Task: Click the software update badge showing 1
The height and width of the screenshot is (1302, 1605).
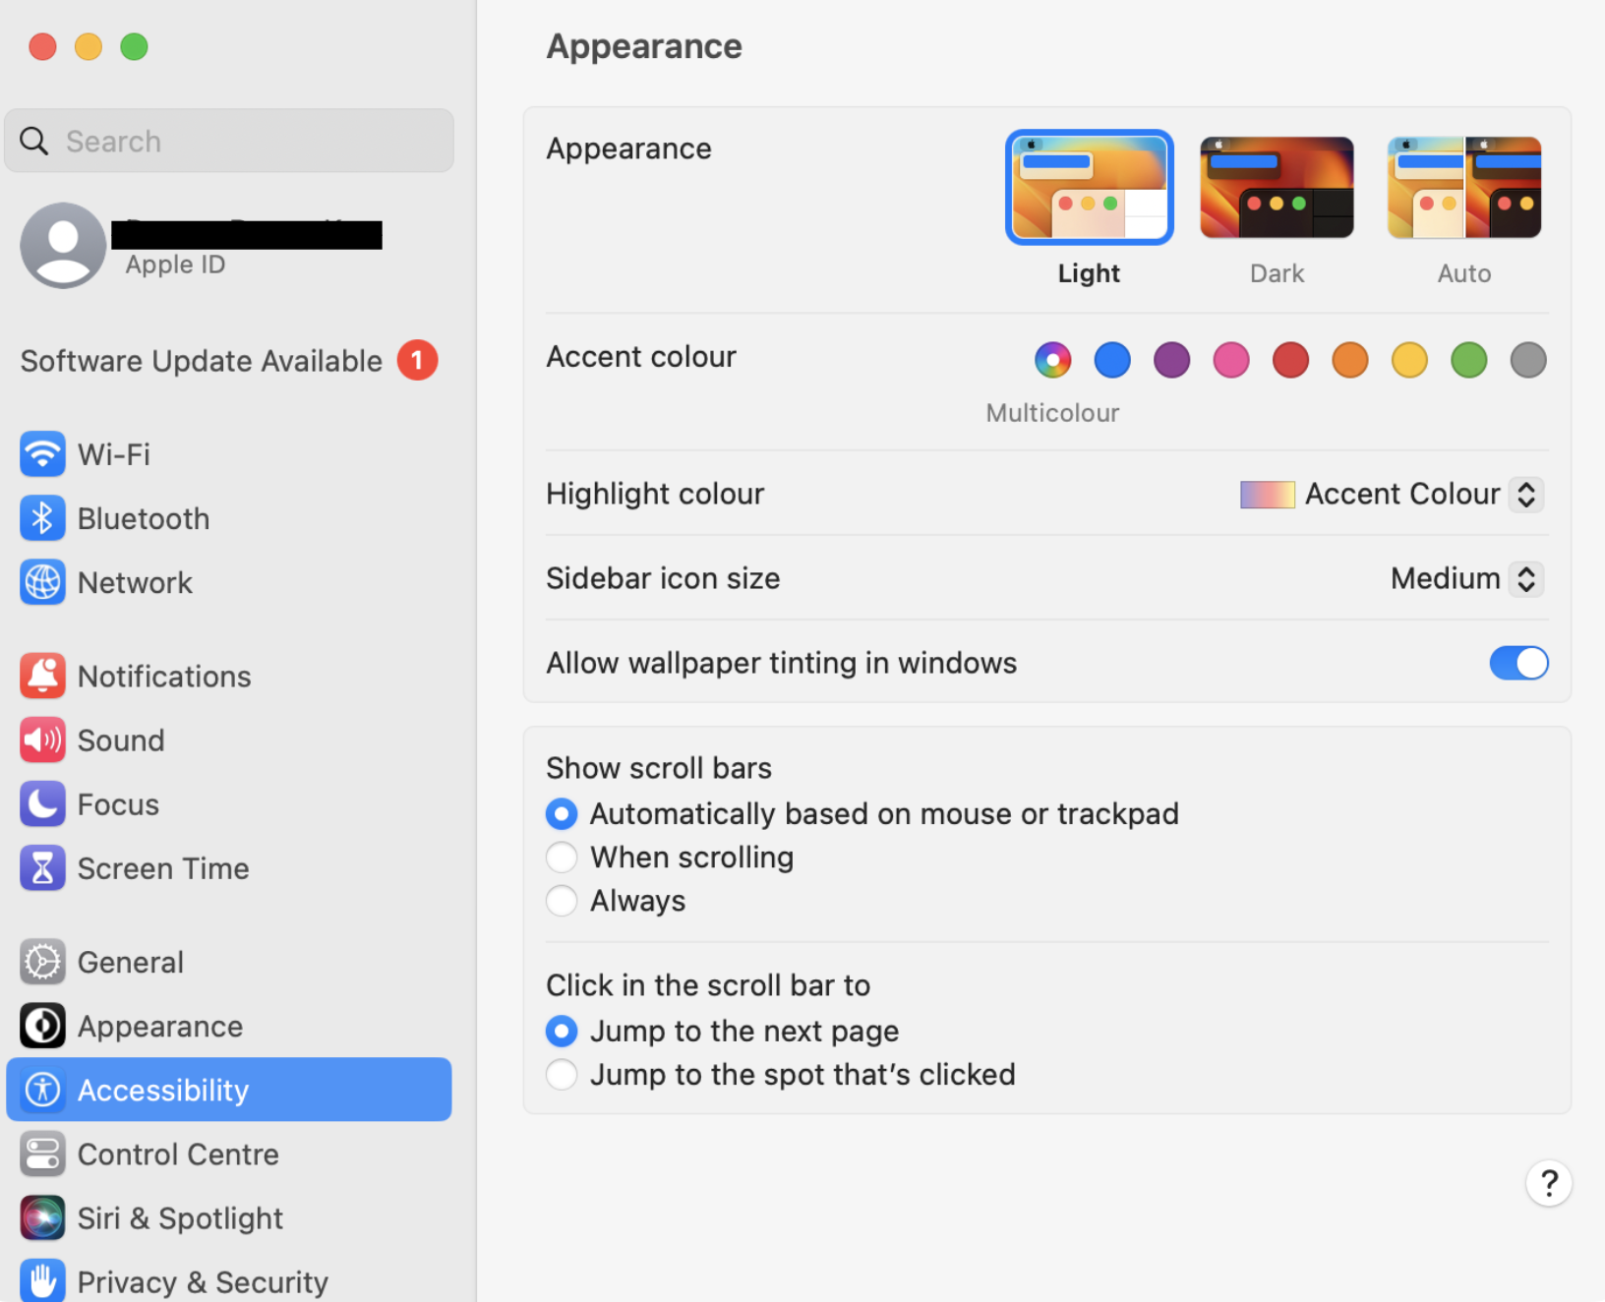Action: pyautogui.click(x=417, y=360)
